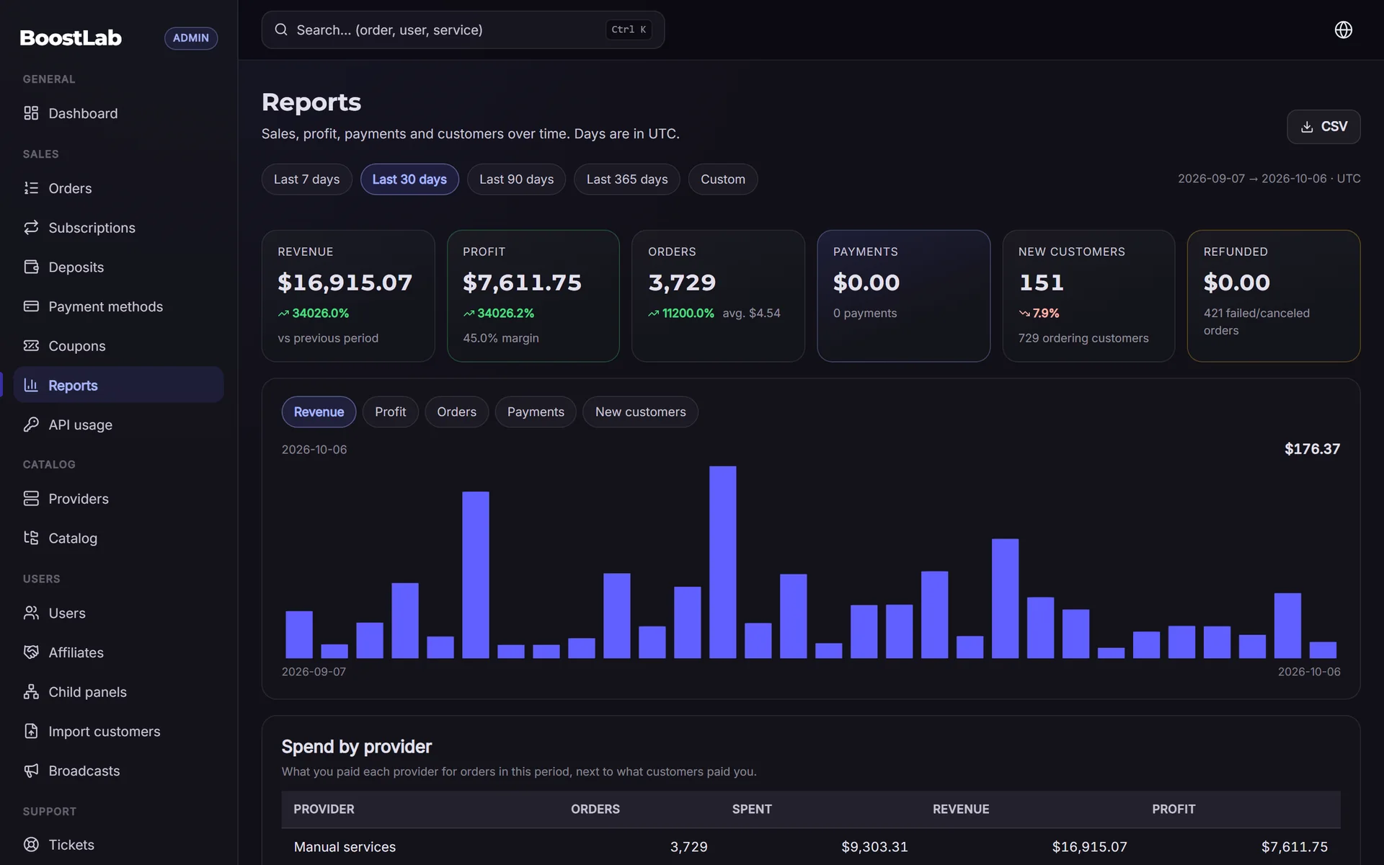Switch chart to Profit tab
The height and width of the screenshot is (865, 1384).
(x=391, y=412)
